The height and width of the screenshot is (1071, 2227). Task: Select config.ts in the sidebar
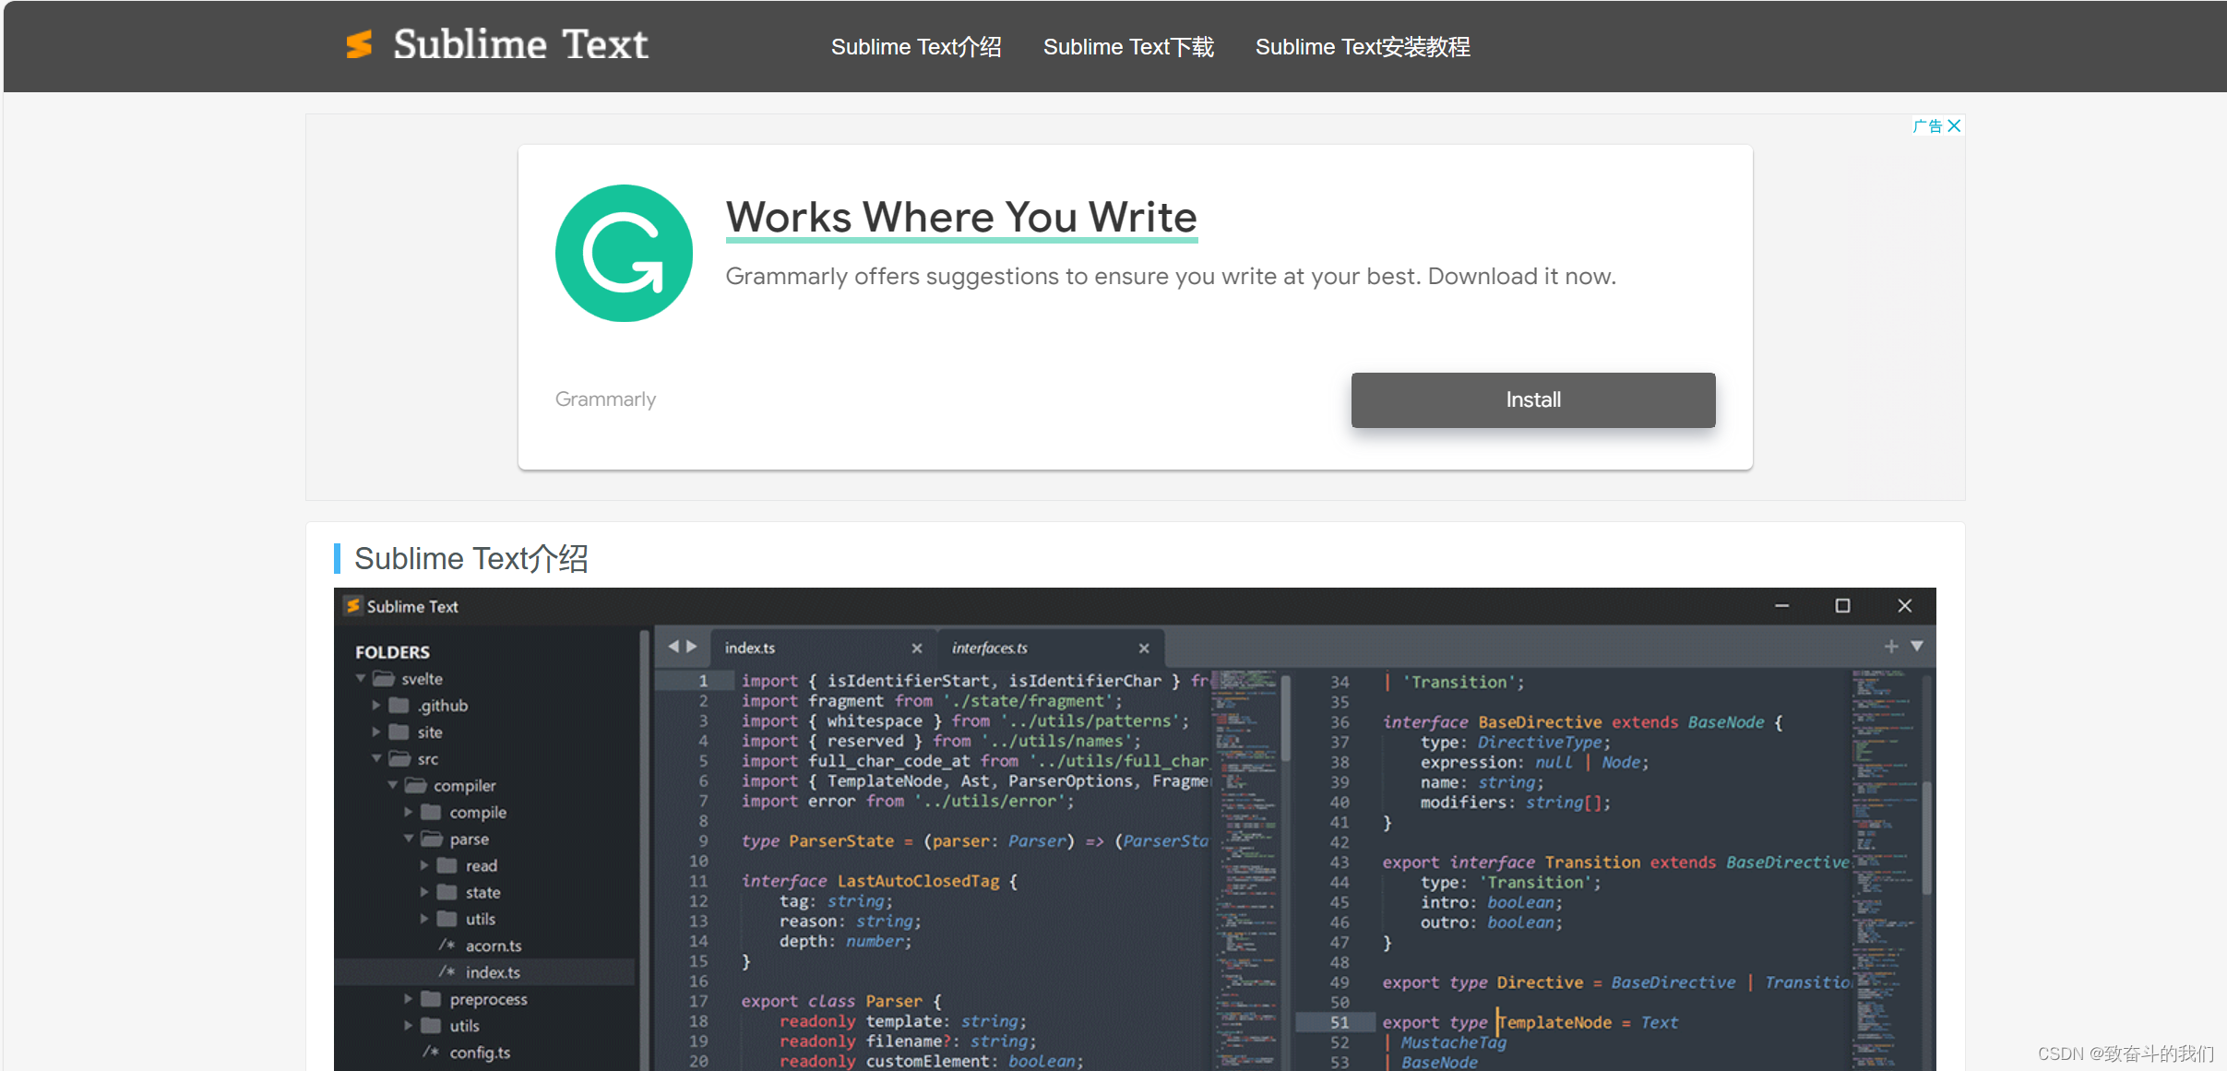[x=480, y=1053]
